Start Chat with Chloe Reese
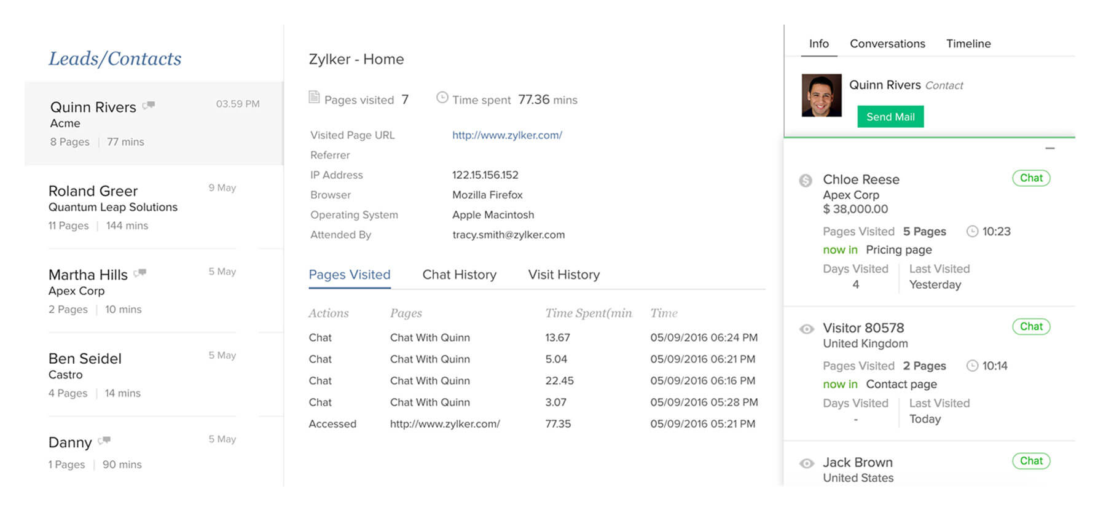 [x=1031, y=178]
